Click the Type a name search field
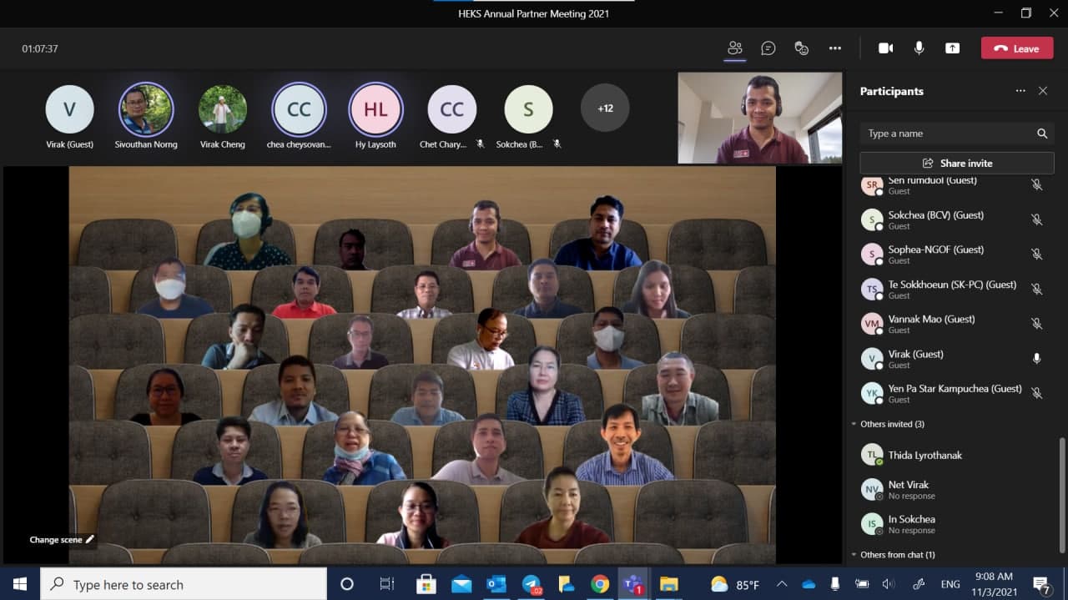The height and width of the screenshot is (600, 1068). [x=946, y=134]
